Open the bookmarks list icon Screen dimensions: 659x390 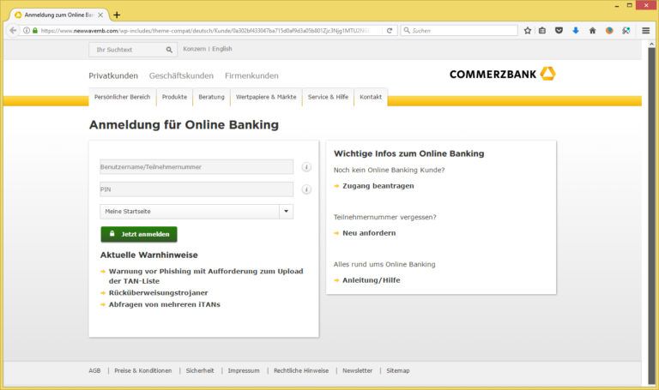tap(542, 31)
